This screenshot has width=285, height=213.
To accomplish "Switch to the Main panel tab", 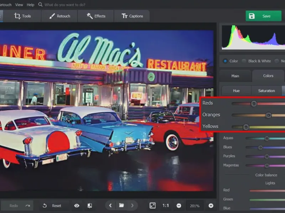I will (235, 76).
